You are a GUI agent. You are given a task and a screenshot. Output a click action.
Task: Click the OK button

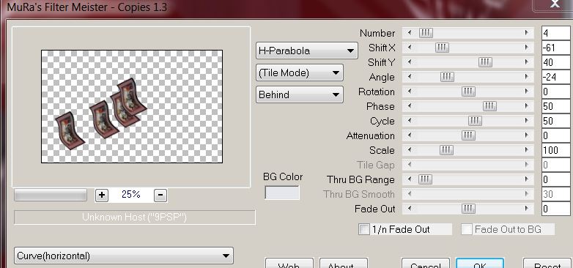pyautogui.click(x=480, y=264)
